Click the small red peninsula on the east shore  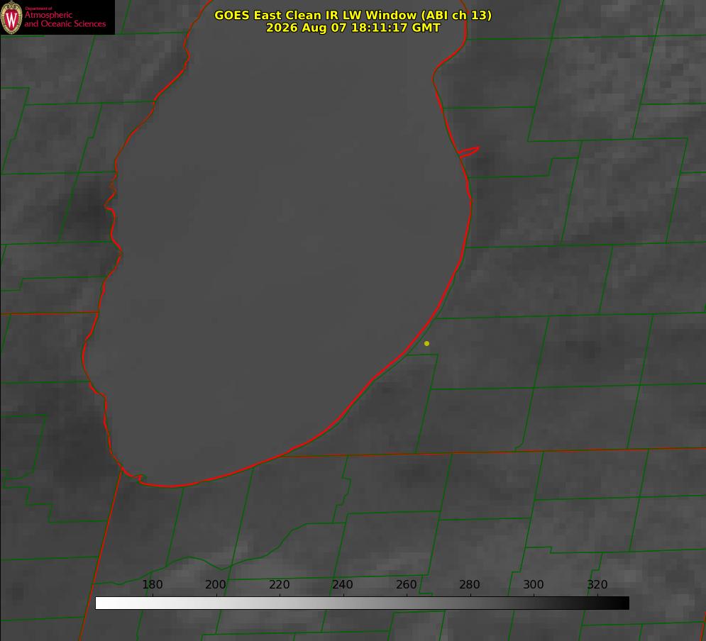[x=468, y=152]
